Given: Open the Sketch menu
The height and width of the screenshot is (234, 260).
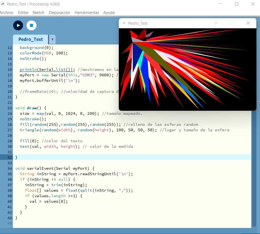Looking at the screenshot, I should (x=38, y=13).
